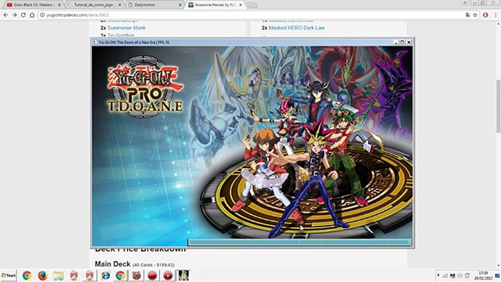The width and height of the screenshot is (501, 282).
Task: Launch Internet Explorer from the taskbar
Action: point(105,275)
